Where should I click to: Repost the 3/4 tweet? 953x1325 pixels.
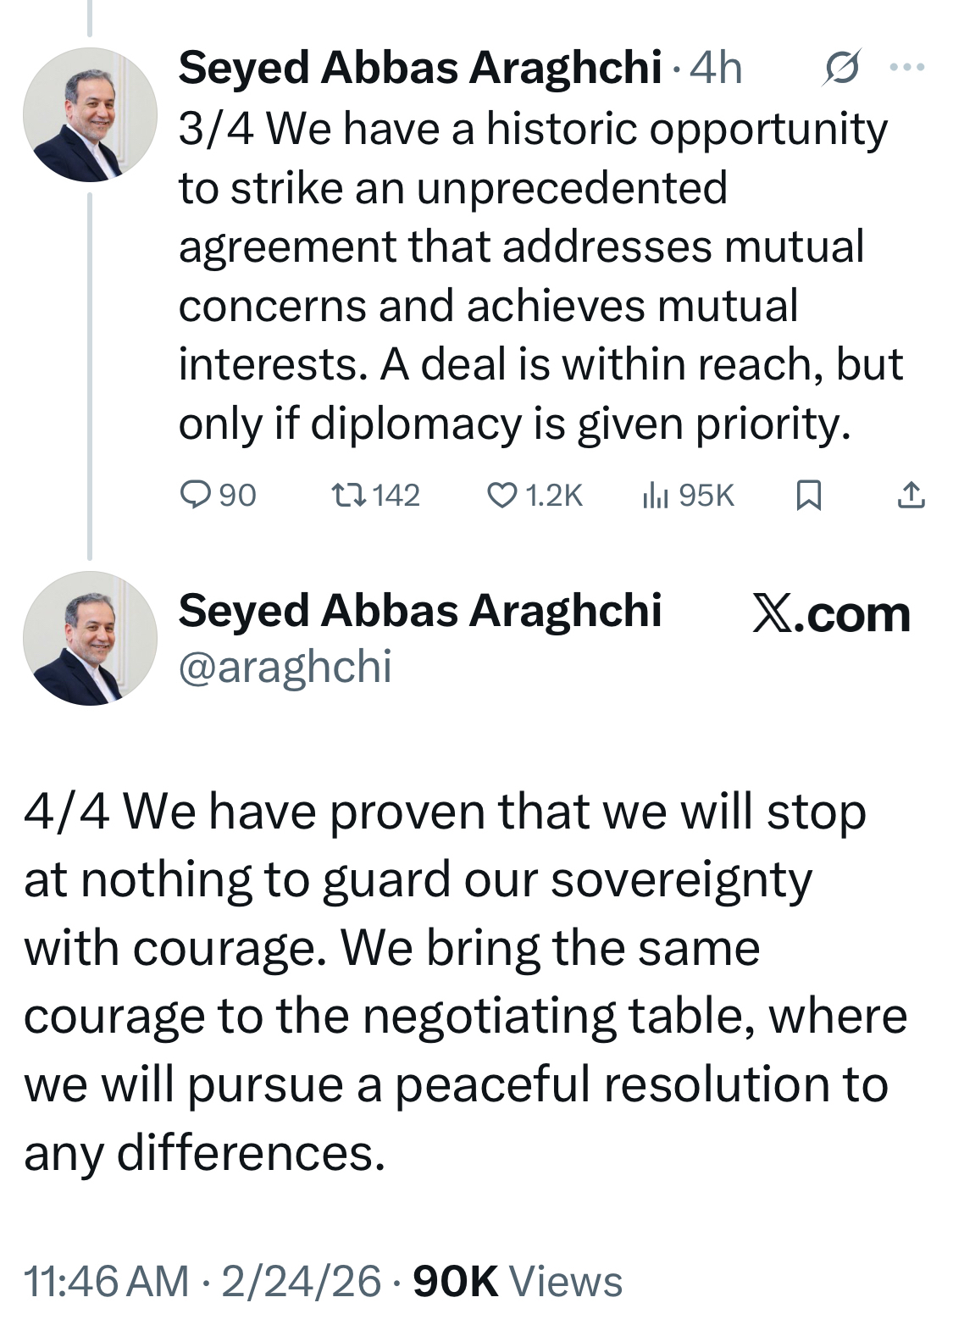(347, 495)
